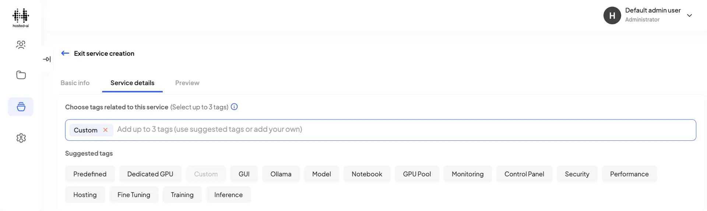Add the GUI suggested tag
The width and height of the screenshot is (707, 211).
(x=244, y=174)
